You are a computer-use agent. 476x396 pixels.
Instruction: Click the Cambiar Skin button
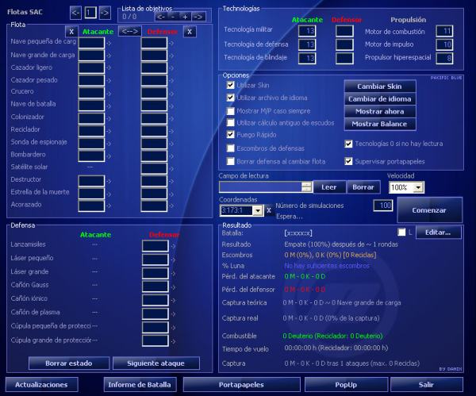click(381, 86)
